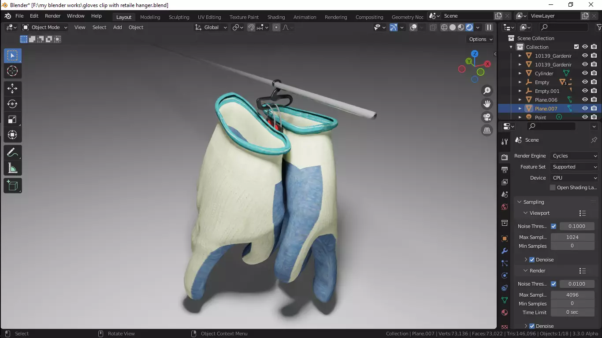Screen dimensions: 602x338
Task: Click the pan view hand icon
Action: coord(487,104)
